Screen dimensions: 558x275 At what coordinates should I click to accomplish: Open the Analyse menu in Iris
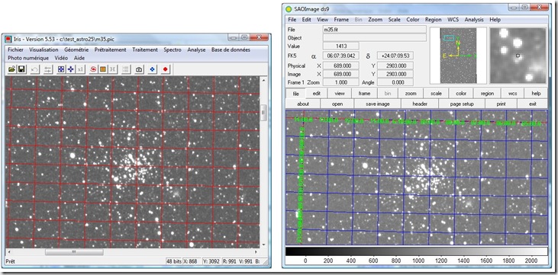(196, 50)
